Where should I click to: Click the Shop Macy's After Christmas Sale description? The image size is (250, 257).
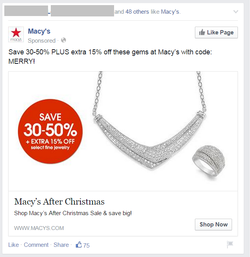(73, 213)
